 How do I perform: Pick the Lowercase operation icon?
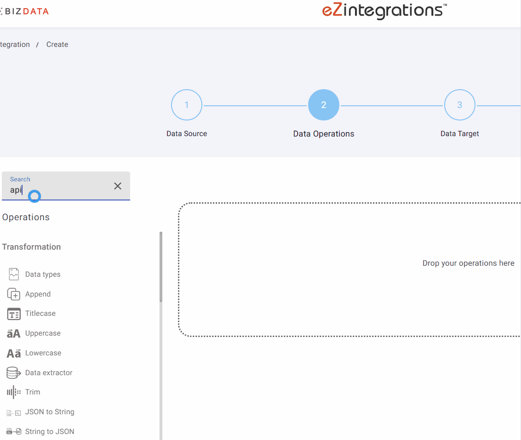(x=14, y=353)
